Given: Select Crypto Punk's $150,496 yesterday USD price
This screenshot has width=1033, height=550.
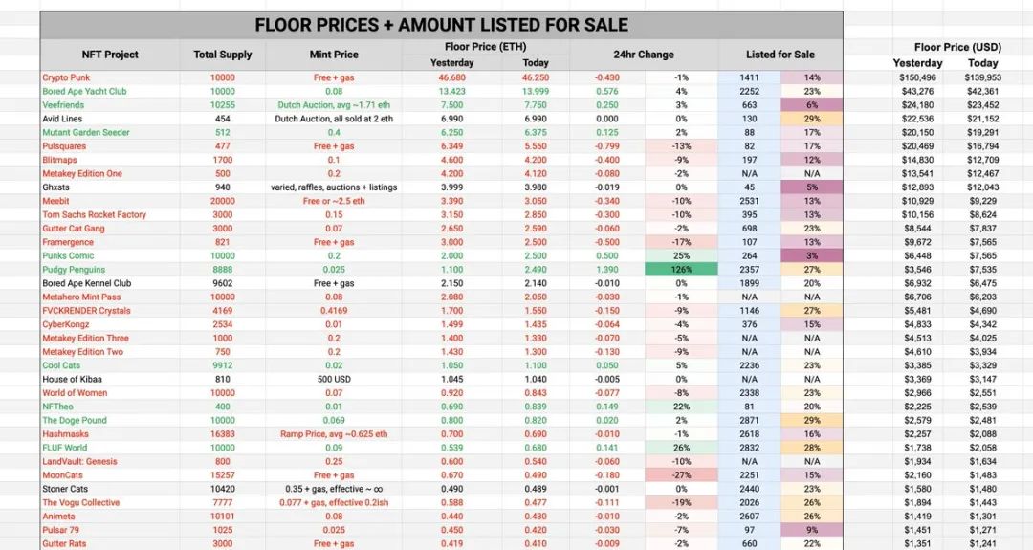Looking at the screenshot, I should [918, 77].
